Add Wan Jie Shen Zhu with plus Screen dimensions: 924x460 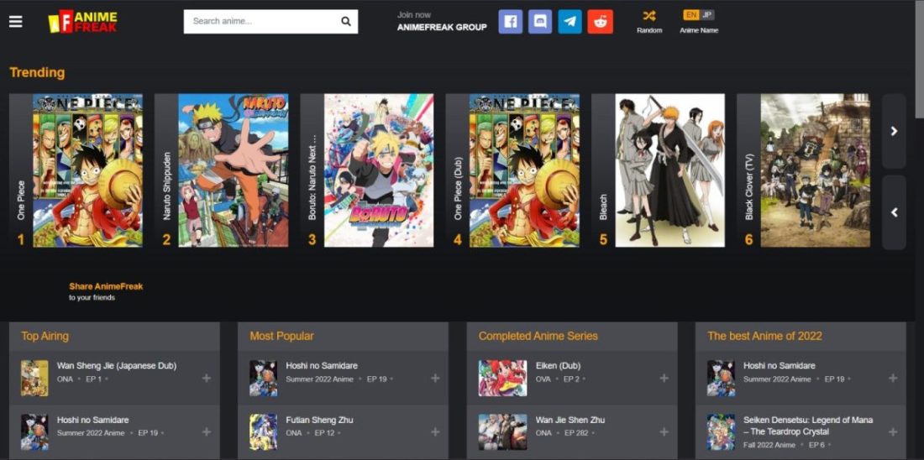pyautogui.click(x=664, y=432)
